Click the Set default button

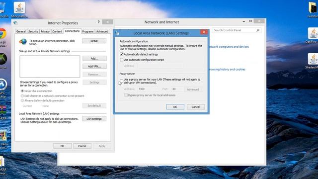coord(94,106)
